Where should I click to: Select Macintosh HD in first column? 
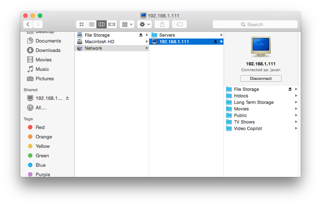pyautogui.click(x=112, y=42)
